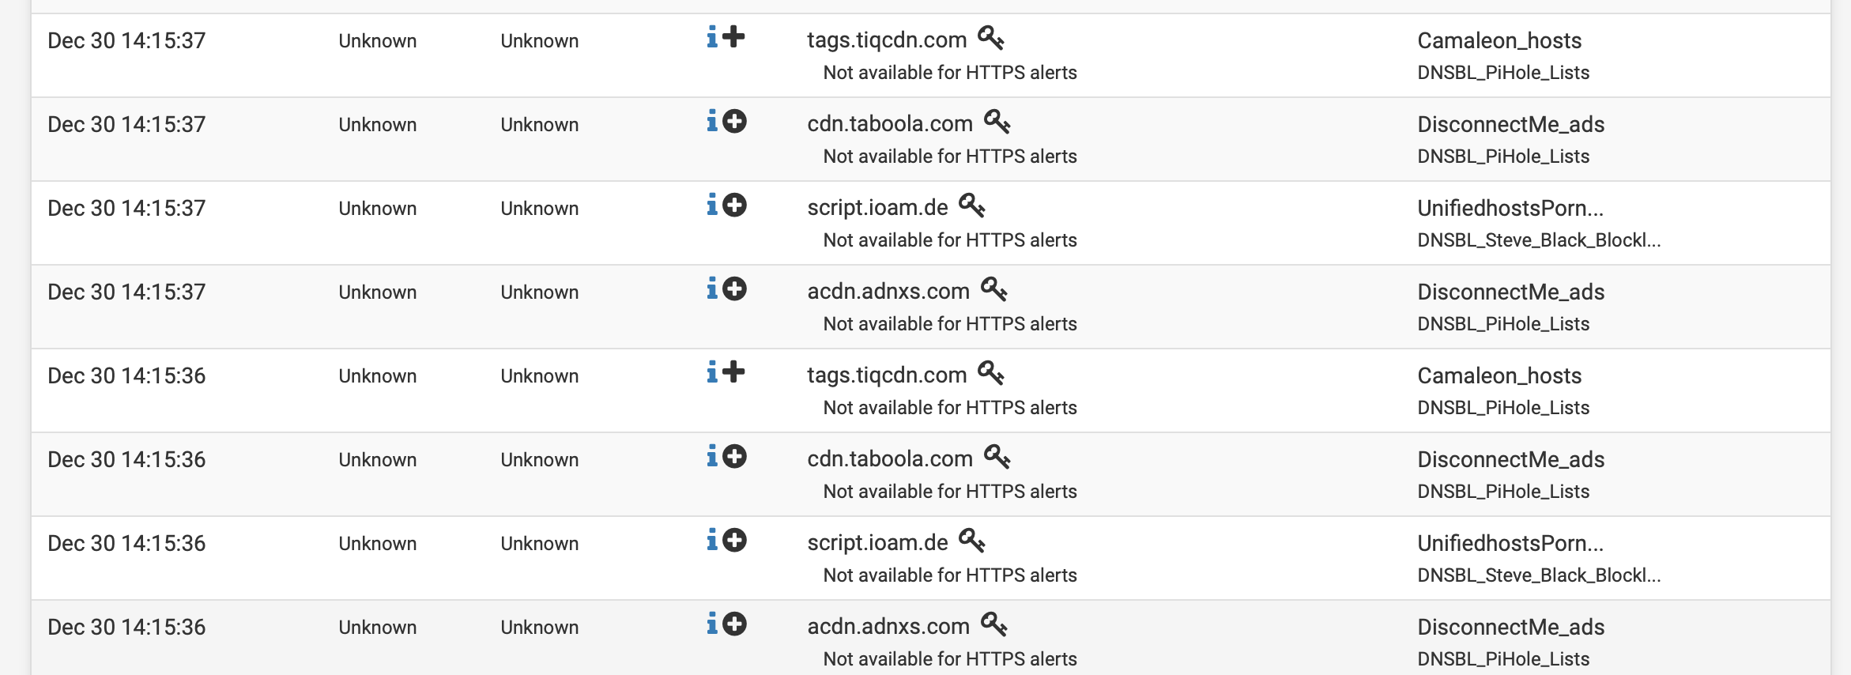Click Camaleon_hosts feed in the 14:15:37 row
This screenshot has height=675, width=1851.
point(1499,40)
